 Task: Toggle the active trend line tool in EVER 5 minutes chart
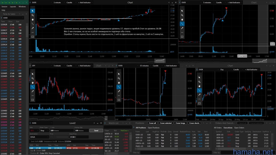pyautogui.click(x=182, y=24)
